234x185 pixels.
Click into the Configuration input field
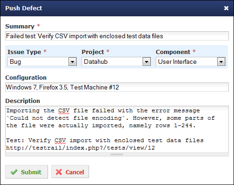117,87
